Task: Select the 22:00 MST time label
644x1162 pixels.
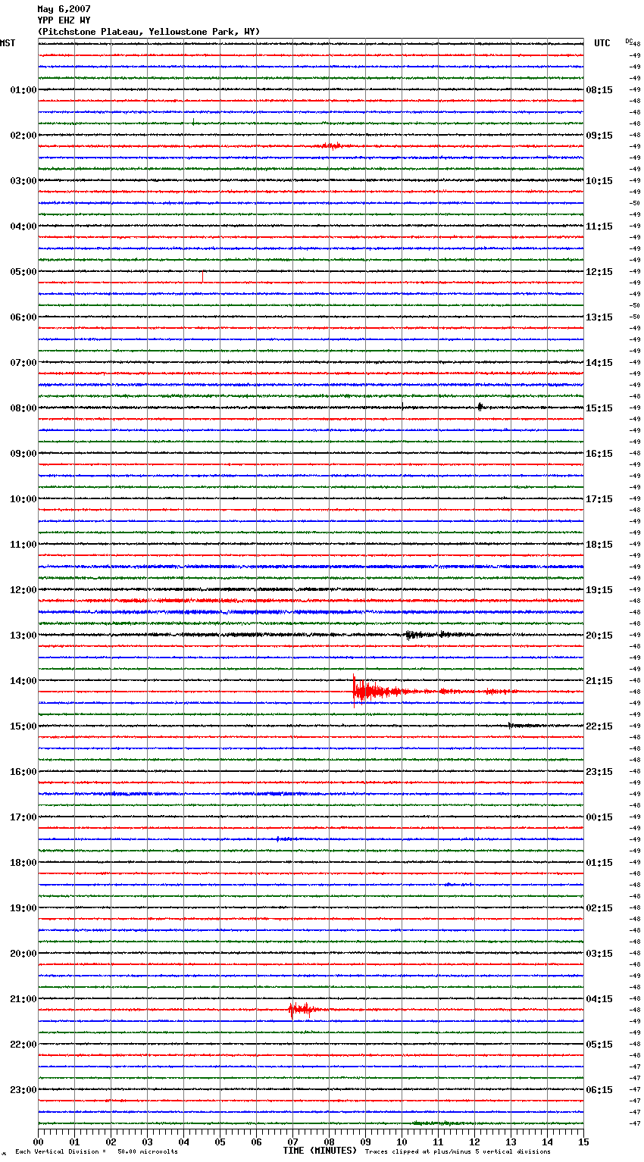Action: click(23, 1045)
